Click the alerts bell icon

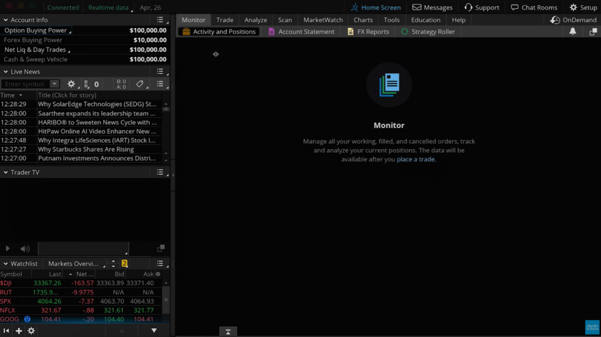(573, 32)
